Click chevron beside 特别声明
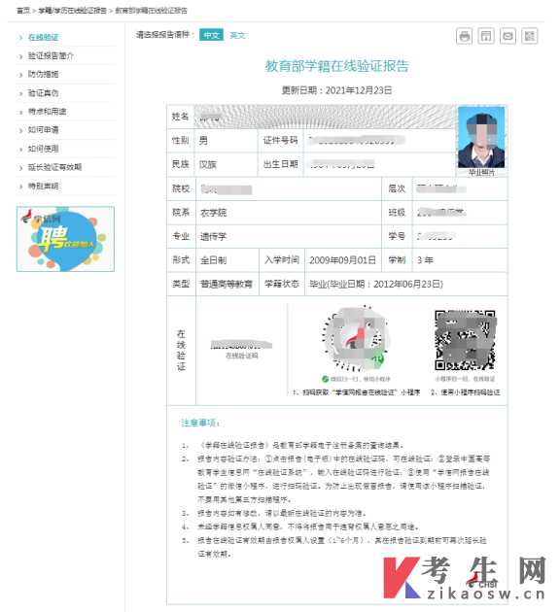This screenshot has width=560, height=612. point(20,187)
